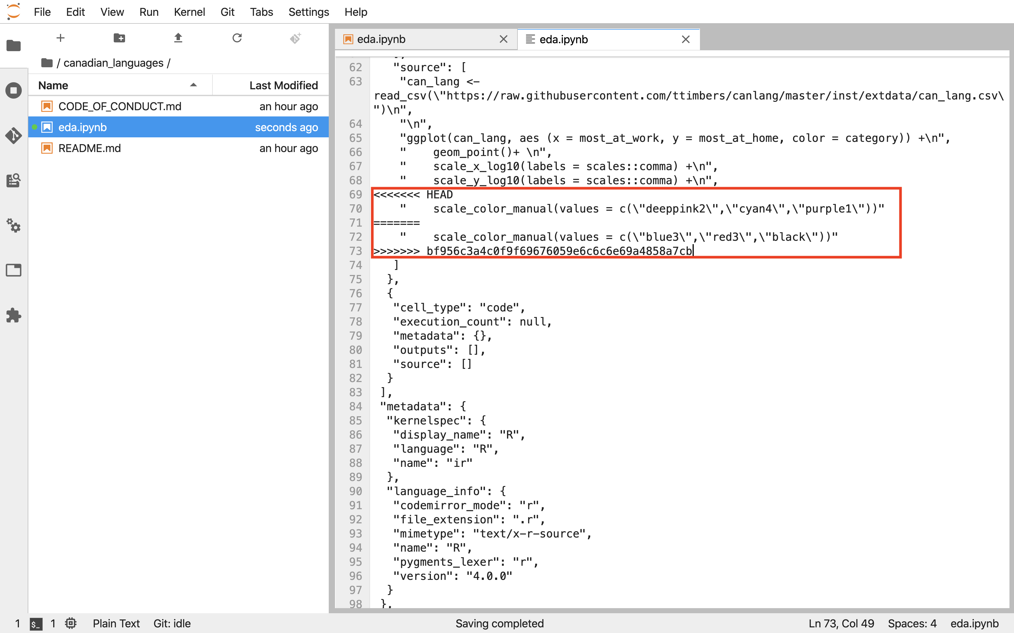Screen dimensions: 1014x633
Task: Open the Git menu
Action: (x=227, y=12)
